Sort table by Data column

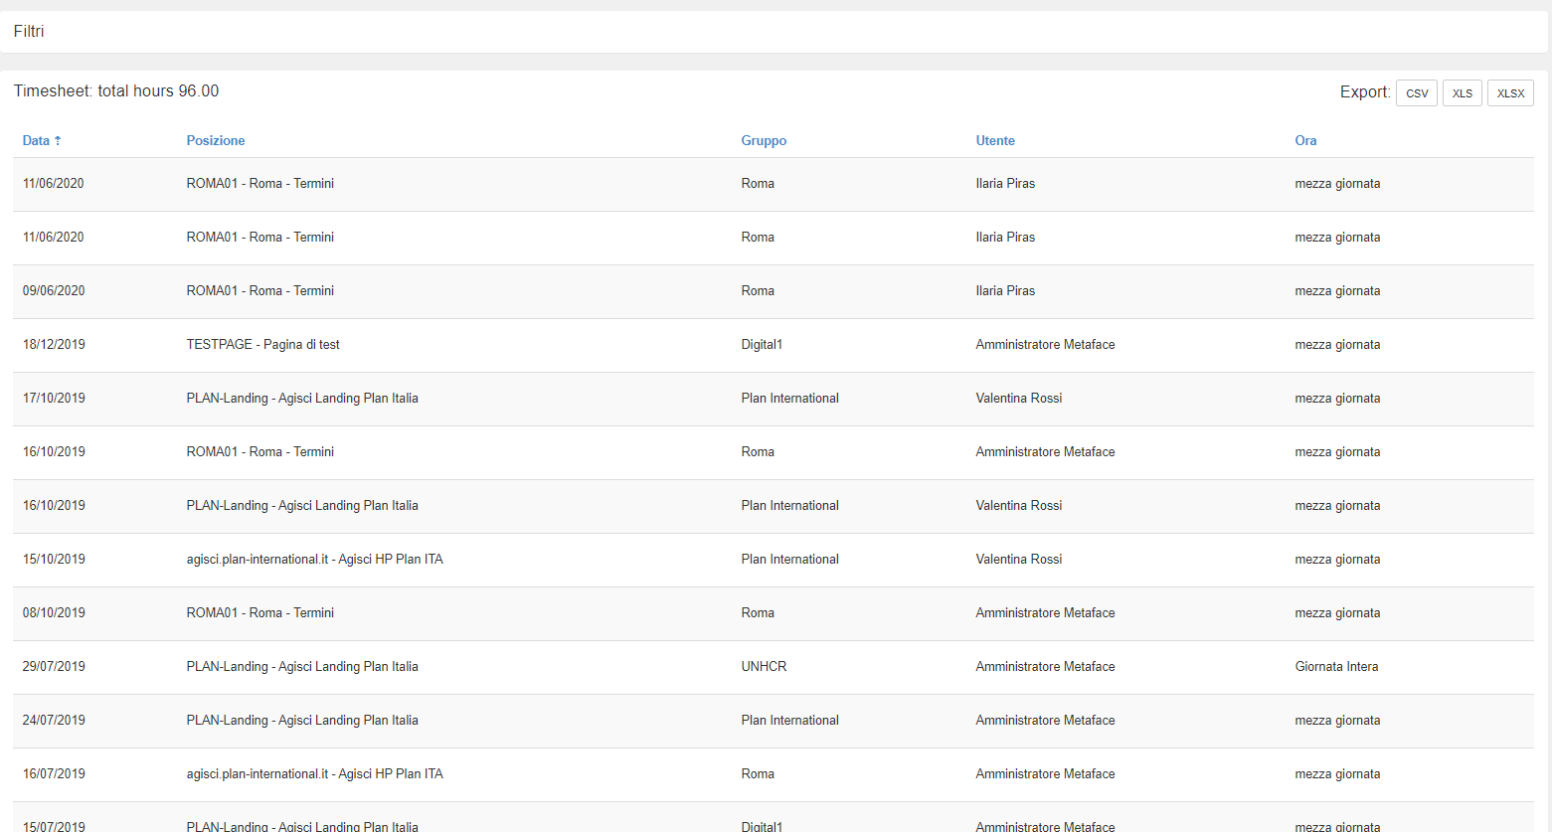(36, 141)
